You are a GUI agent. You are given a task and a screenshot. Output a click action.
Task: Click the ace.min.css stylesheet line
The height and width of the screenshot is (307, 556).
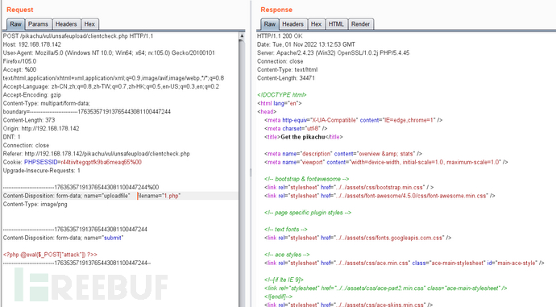click(x=405, y=263)
